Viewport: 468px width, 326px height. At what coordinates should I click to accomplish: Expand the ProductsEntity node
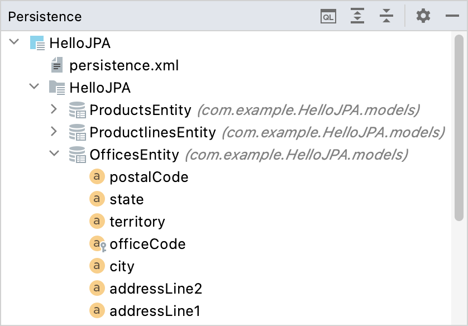(54, 110)
